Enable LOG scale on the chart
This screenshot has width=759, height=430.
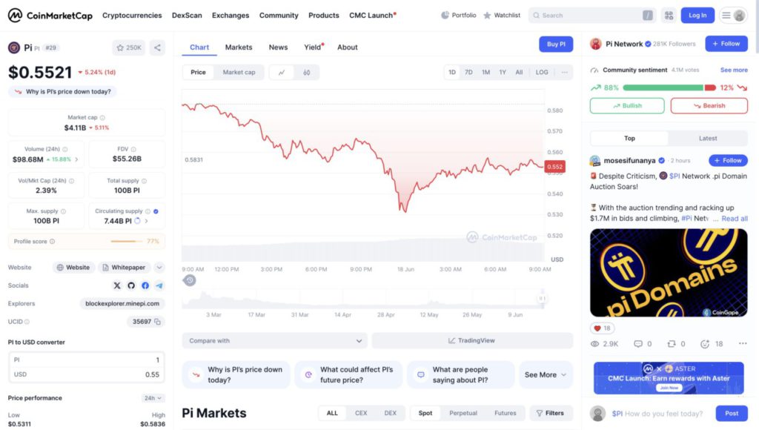pyautogui.click(x=542, y=73)
